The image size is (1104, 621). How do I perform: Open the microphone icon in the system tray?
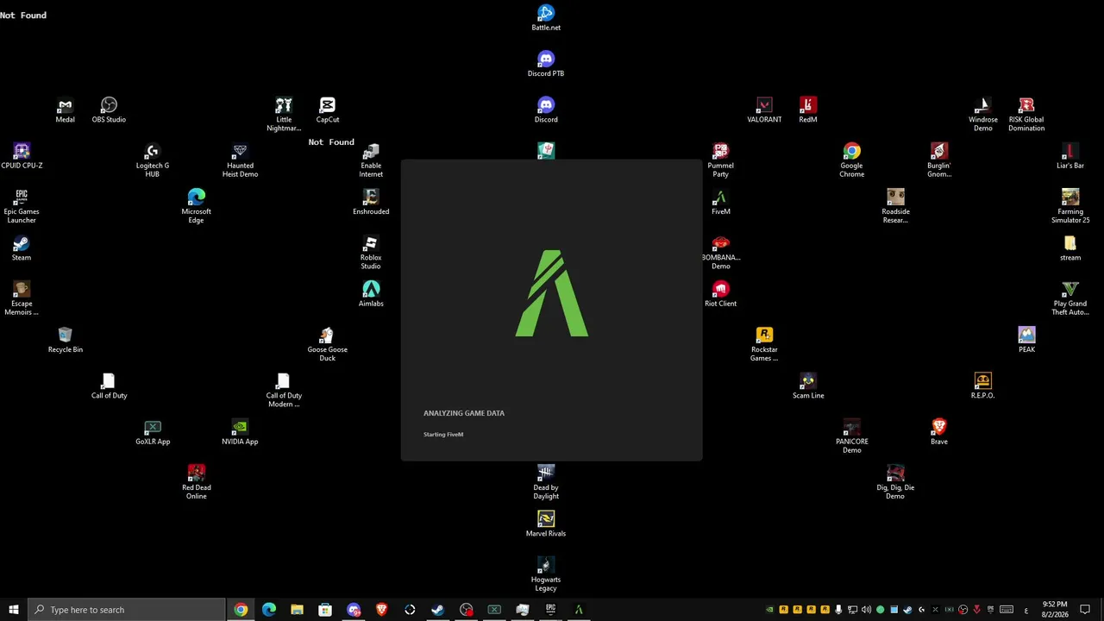(x=838, y=610)
